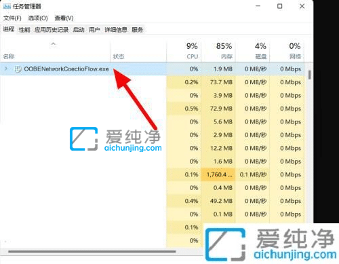Switch to the 启动 tab
The image size is (339, 264).
click(79, 30)
